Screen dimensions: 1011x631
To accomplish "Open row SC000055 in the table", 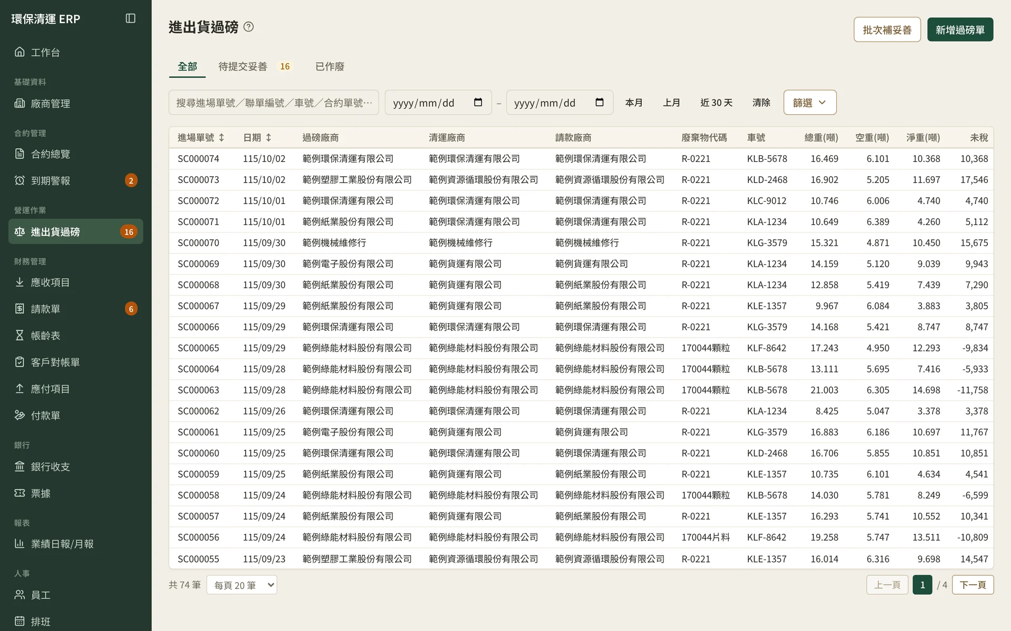I will click(x=581, y=558).
